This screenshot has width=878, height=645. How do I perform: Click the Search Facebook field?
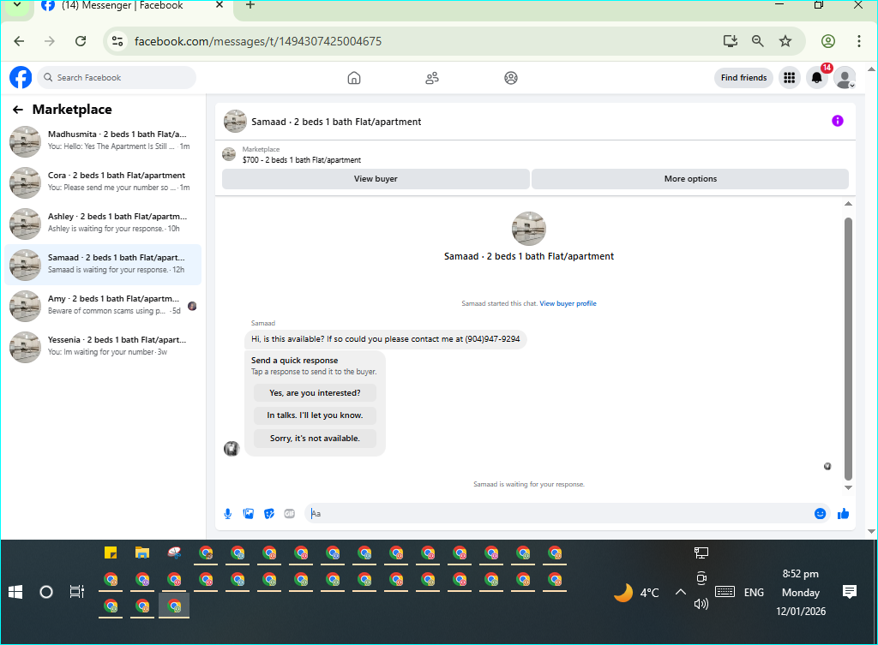117,78
